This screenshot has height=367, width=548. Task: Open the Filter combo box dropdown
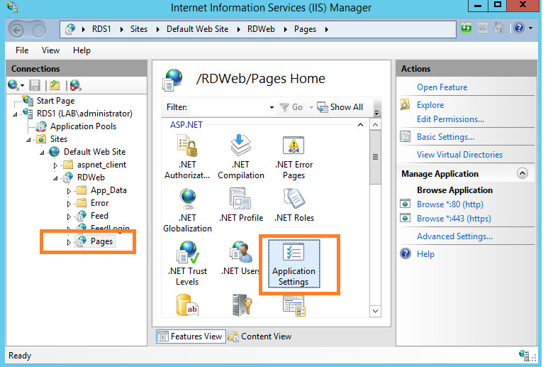click(x=272, y=107)
